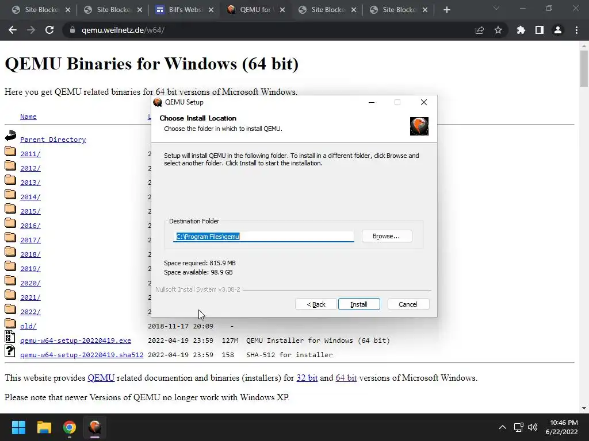Show hidden system tray icons

(502, 427)
